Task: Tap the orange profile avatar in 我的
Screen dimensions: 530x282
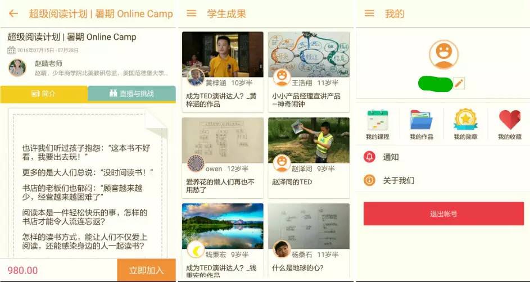Action: (x=443, y=54)
